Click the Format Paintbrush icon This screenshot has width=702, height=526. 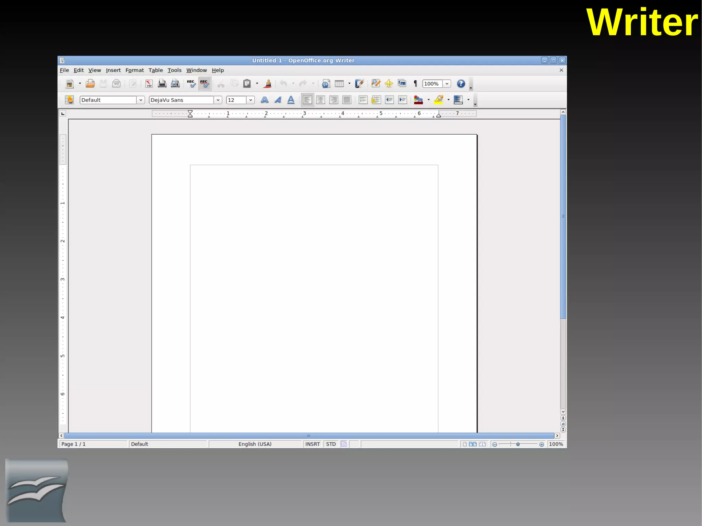[268, 84]
